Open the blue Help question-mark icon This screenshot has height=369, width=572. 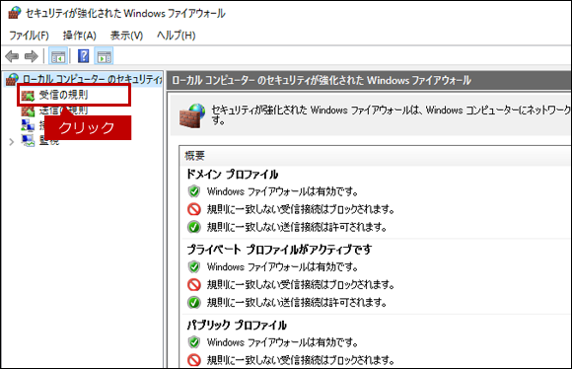[84, 56]
